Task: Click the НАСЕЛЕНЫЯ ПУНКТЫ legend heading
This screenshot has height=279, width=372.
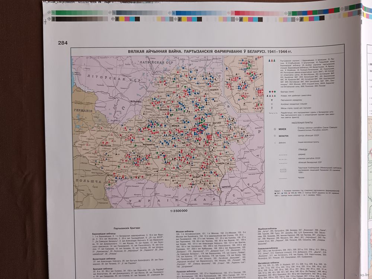Action: coord(302,122)
